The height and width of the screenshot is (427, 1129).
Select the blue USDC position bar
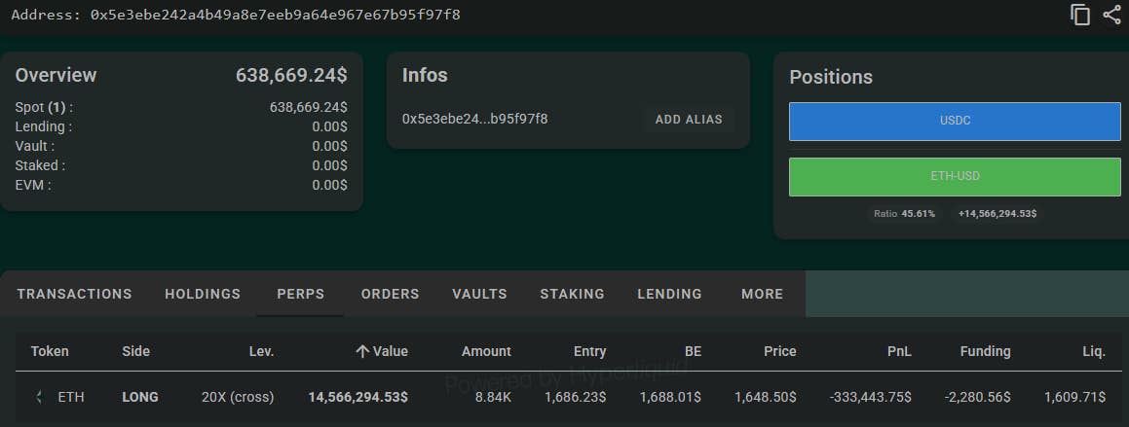click(955, 121)
